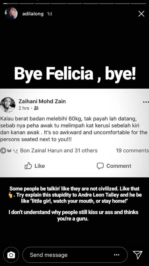This screenshot has width=149, height=266.
Task: Close the story with the X
Action: click(x=141, y=14)
